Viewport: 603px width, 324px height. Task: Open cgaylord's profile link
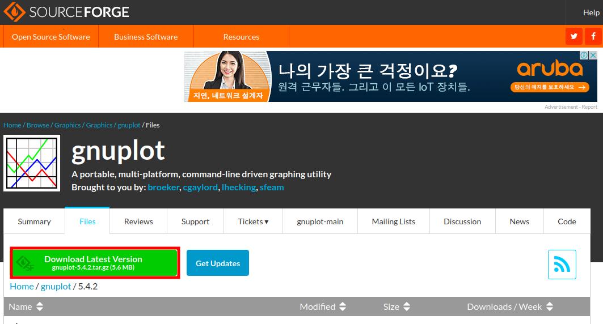coord(200,187)
